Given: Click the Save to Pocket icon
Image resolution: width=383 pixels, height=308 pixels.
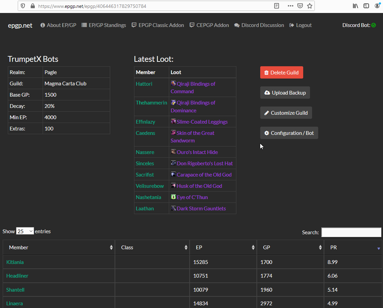Looking at the screenshot, I should [300, 6].
